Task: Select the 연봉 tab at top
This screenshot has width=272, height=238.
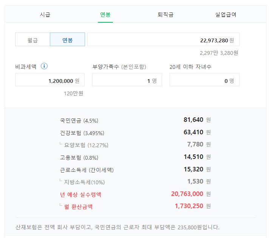Action: (x=105, y=14)
